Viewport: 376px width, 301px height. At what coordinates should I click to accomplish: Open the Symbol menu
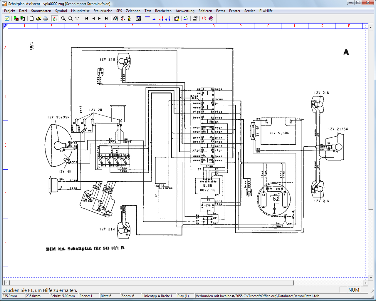pos(61,11)
